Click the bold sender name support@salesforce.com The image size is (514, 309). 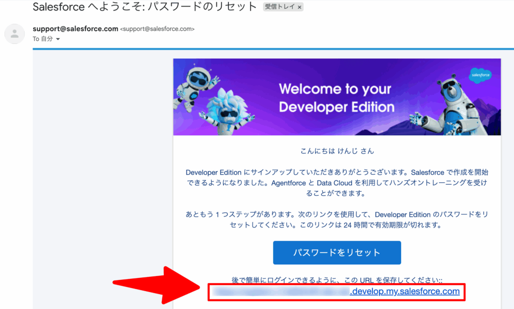pos(75,29)
